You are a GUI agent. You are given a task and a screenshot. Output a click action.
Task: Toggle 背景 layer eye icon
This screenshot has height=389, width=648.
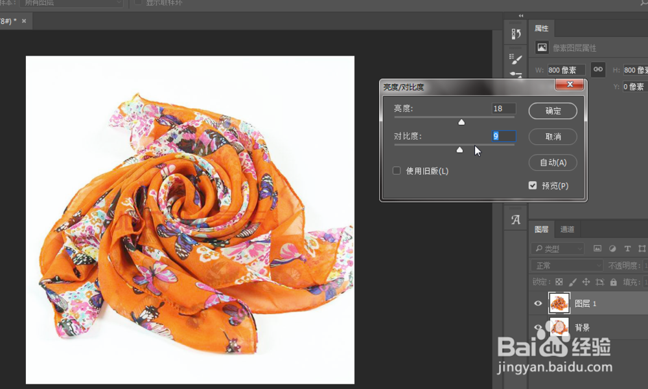click(x=538, y=328)
